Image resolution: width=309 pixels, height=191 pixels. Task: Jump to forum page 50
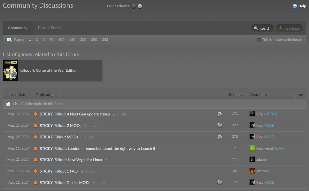[51, 40]
